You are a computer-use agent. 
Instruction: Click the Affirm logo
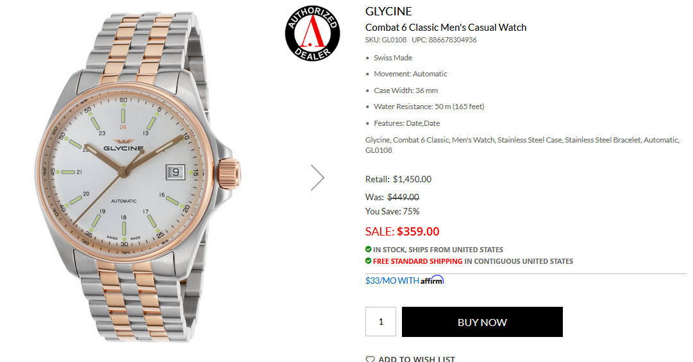(432, 280)
